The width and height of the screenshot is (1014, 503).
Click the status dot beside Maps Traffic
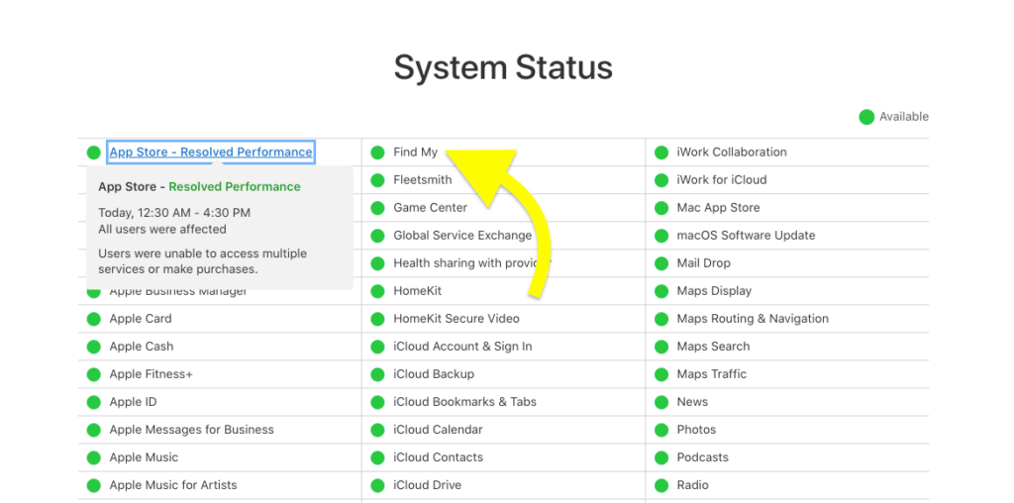pos(660,375)
